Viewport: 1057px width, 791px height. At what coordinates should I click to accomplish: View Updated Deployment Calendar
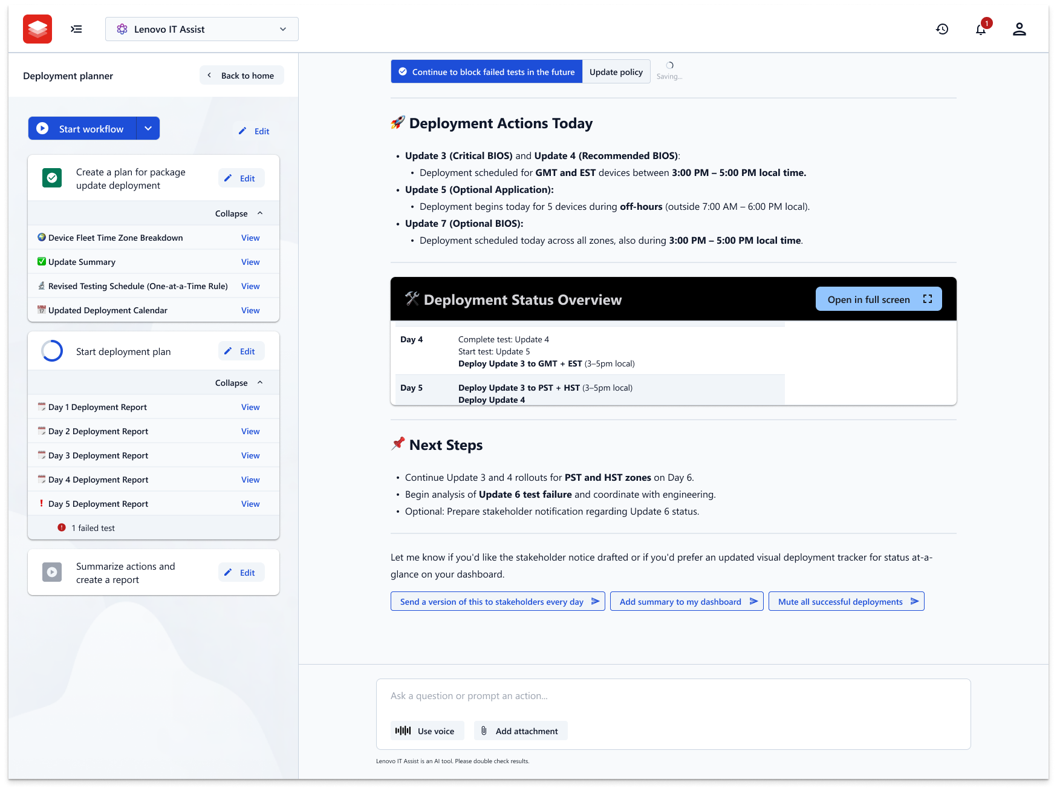[250, 310]
